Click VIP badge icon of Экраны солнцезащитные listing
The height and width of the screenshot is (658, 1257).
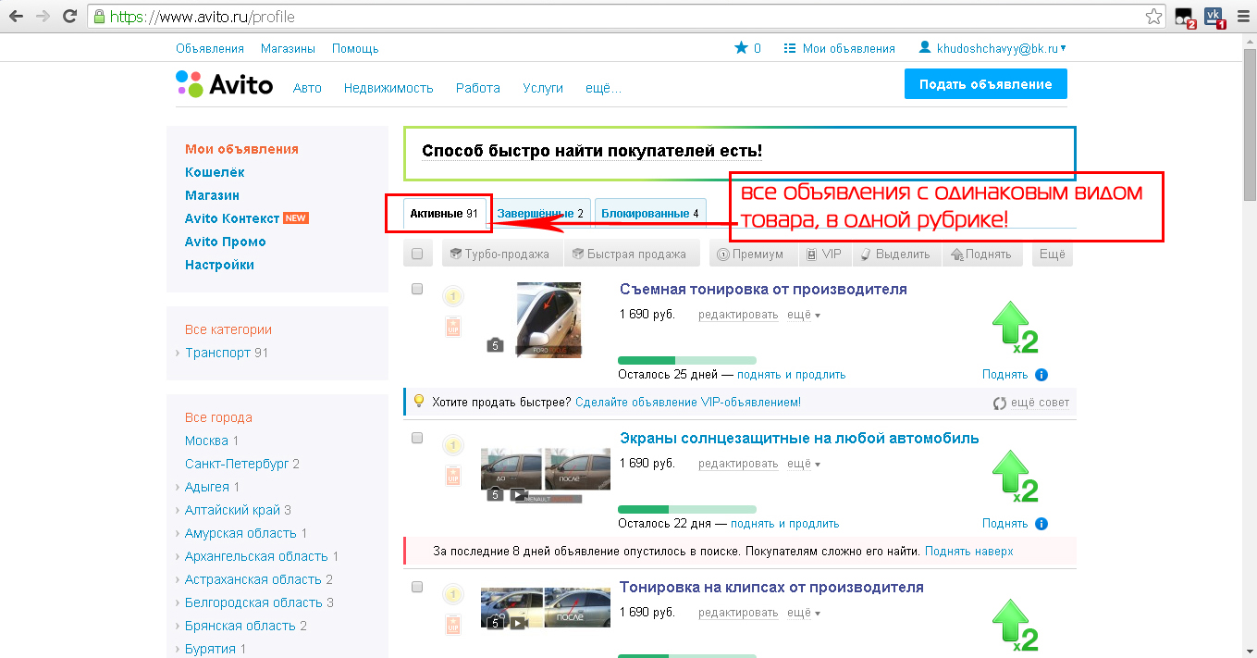pyautogui.click(x=453, y=476)
